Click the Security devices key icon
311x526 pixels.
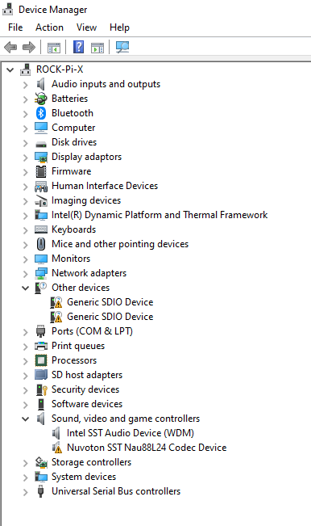(x=41, y=389)
